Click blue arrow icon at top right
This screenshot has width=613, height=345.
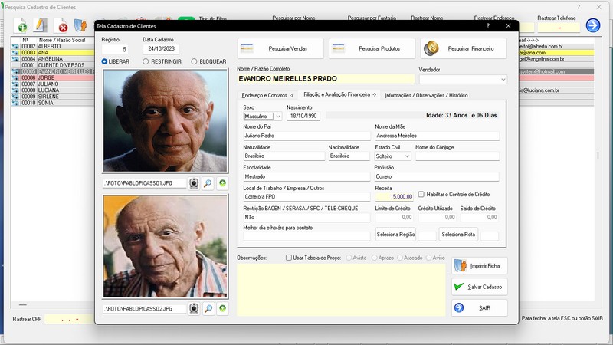pos(592,25)
